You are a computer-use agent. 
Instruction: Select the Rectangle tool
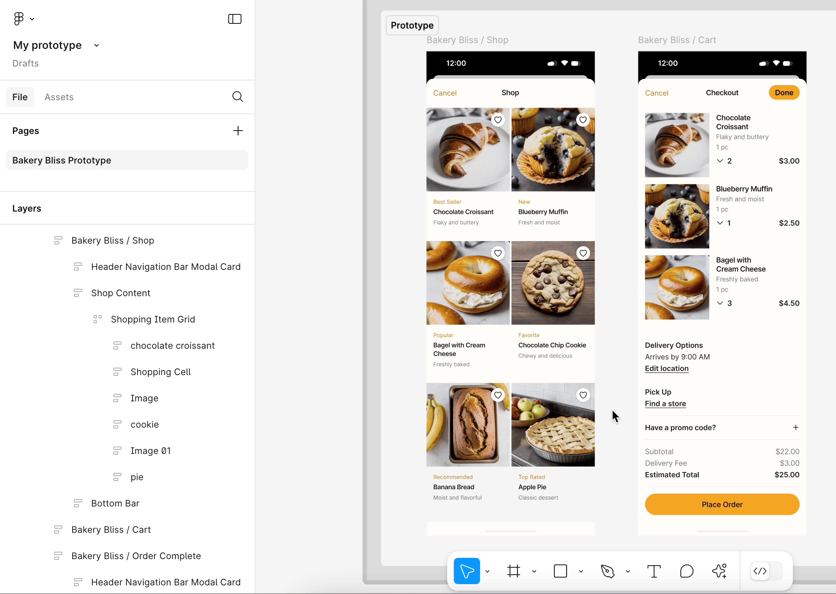[x=560, y=571]
